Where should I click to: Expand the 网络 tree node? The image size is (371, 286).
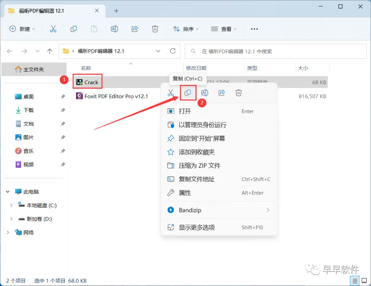[x=8, y=232]
